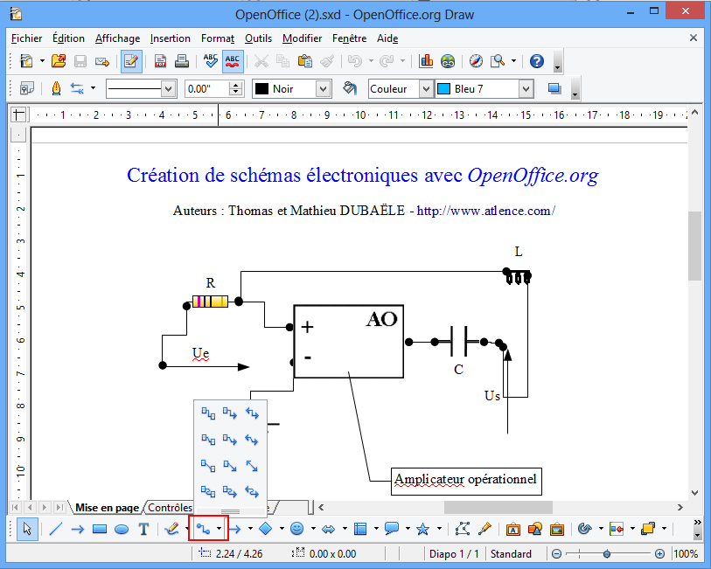Viewport: 711px width, 569px height.
Task: Click the 100% zoom level
Action: [685, 553]
